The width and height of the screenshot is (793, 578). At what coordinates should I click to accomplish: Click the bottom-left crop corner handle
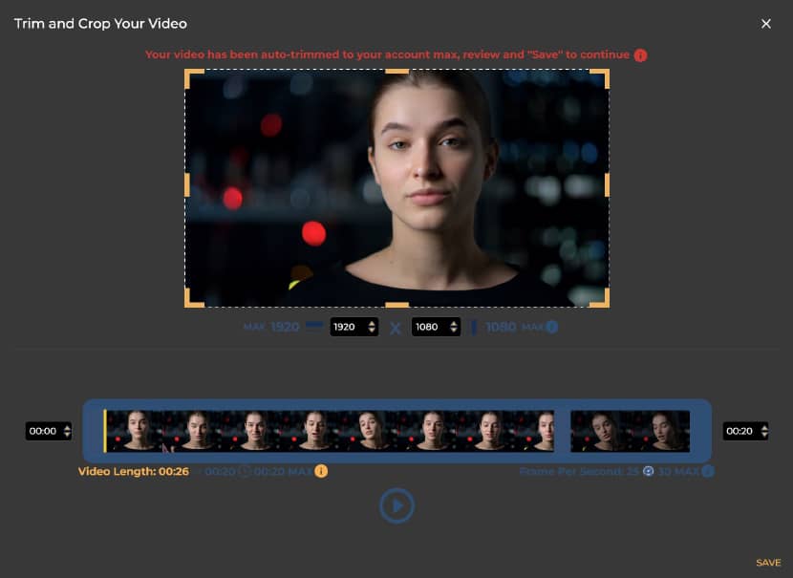[194, 298]
